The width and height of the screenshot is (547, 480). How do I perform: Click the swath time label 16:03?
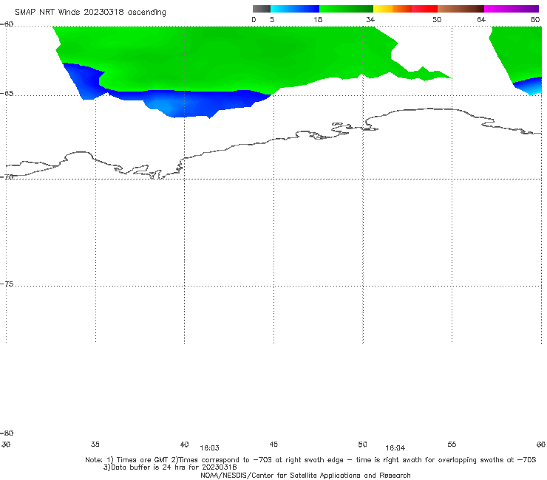point(209,448)
